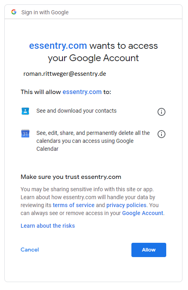Click the Google G logo in header
Screen dimensions: 188x290
click(x=14, y=12)
